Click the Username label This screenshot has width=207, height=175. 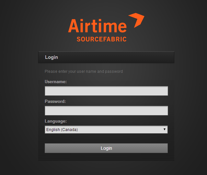[x=56, y=82]
